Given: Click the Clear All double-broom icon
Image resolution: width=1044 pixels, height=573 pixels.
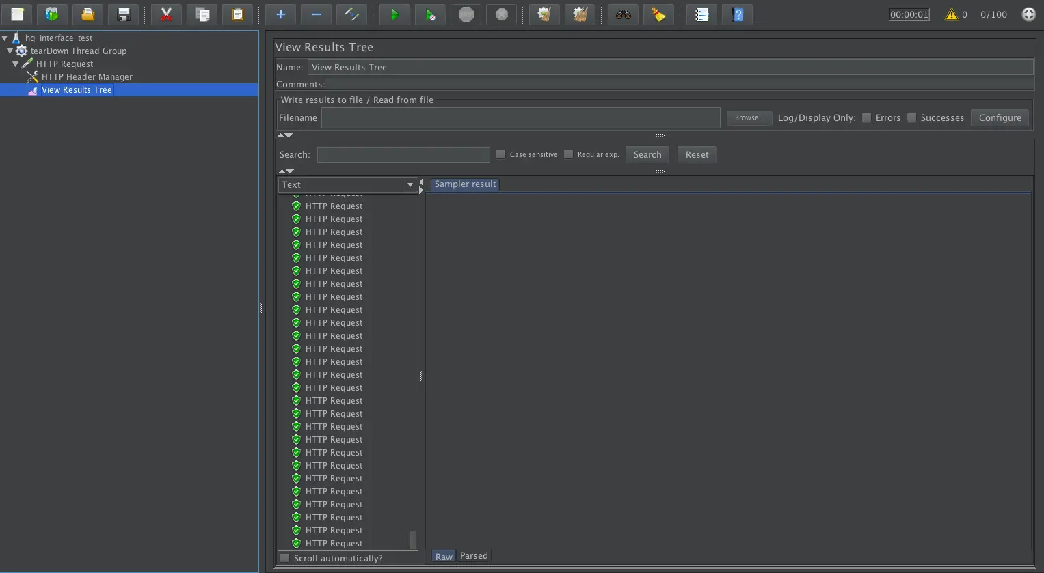Looking at the screenshot, I should pos(580,14).
